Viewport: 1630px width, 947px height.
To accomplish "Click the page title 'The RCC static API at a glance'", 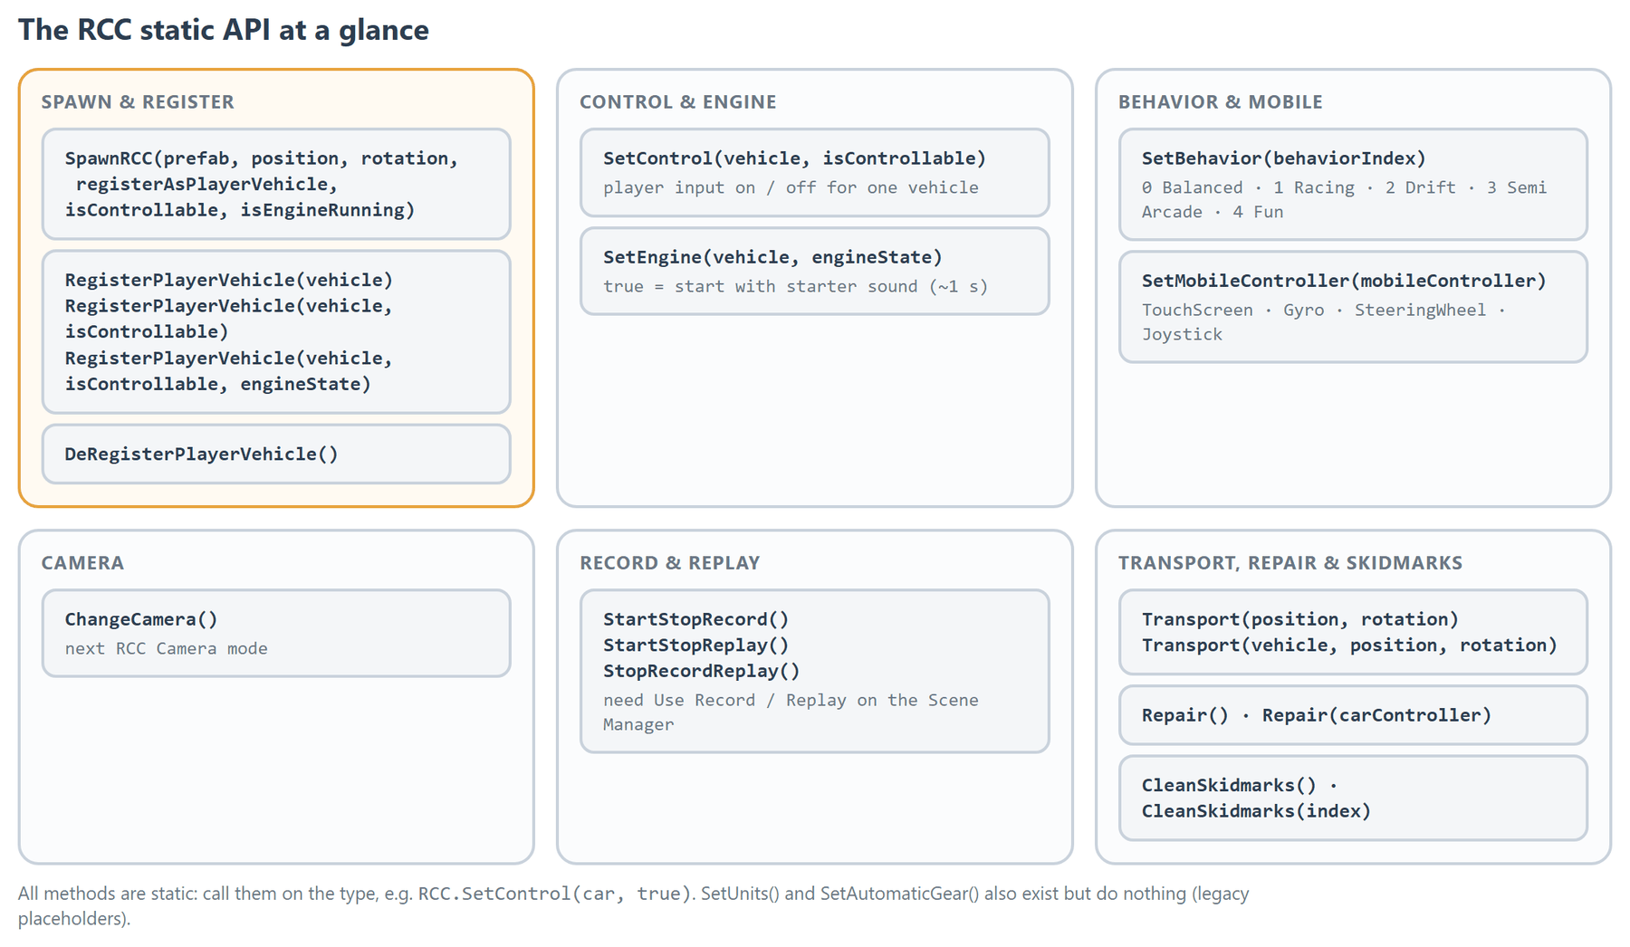I will (223, 30).
